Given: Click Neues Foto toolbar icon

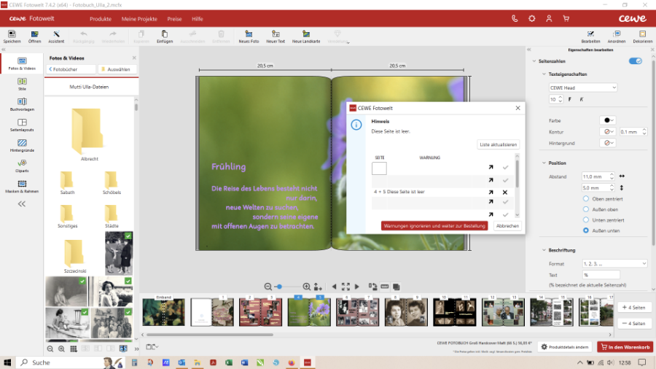Looking at the screenshot, I should point(249,34).
